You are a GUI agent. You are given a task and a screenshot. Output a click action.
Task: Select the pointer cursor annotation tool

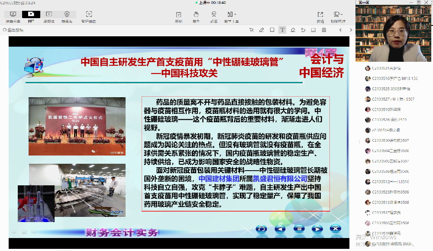click(x=251, y=30)
